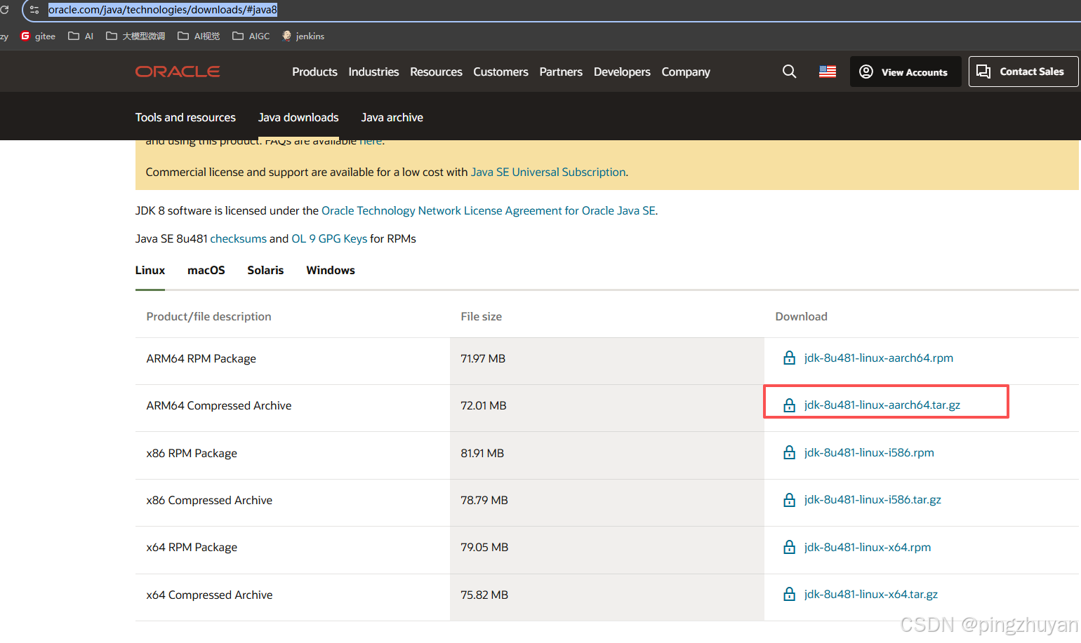The width and height of the screenshot is (1081, 643).
Task: Click the Download column header
Action: (x=801, y=316)
